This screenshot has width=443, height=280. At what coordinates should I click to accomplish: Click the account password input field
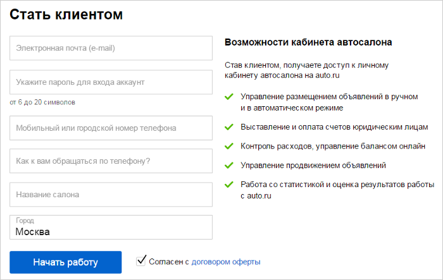pyautogui.click(x=111, y=82)
